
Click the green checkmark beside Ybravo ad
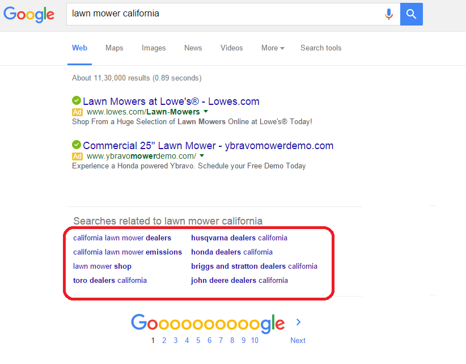[77, 145]
